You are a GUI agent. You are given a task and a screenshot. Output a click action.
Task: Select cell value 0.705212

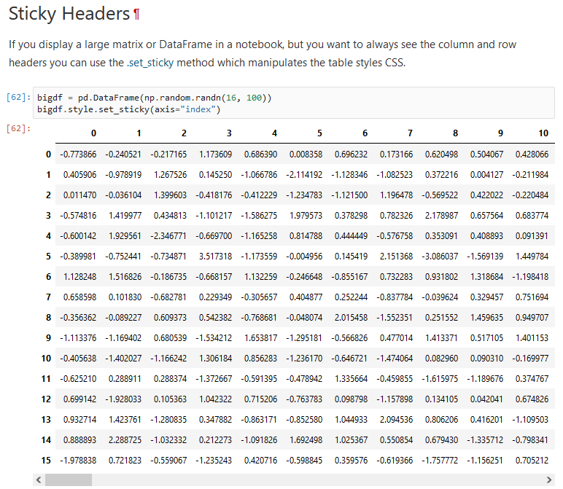532,461
